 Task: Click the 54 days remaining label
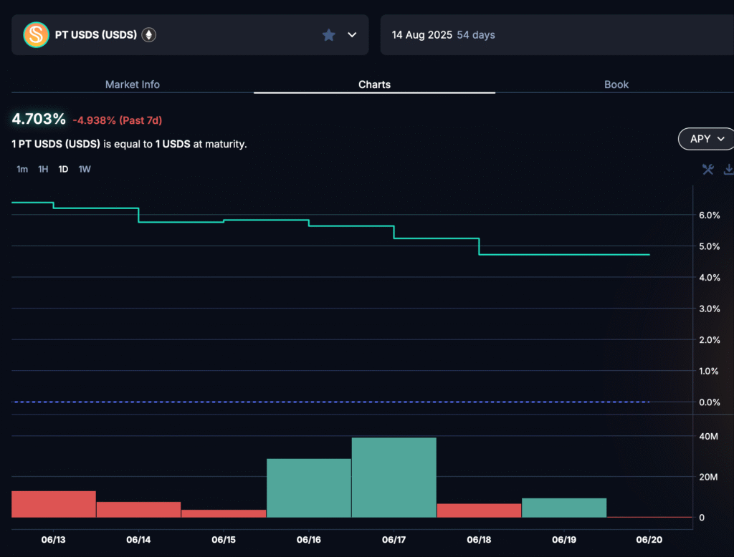476,35
